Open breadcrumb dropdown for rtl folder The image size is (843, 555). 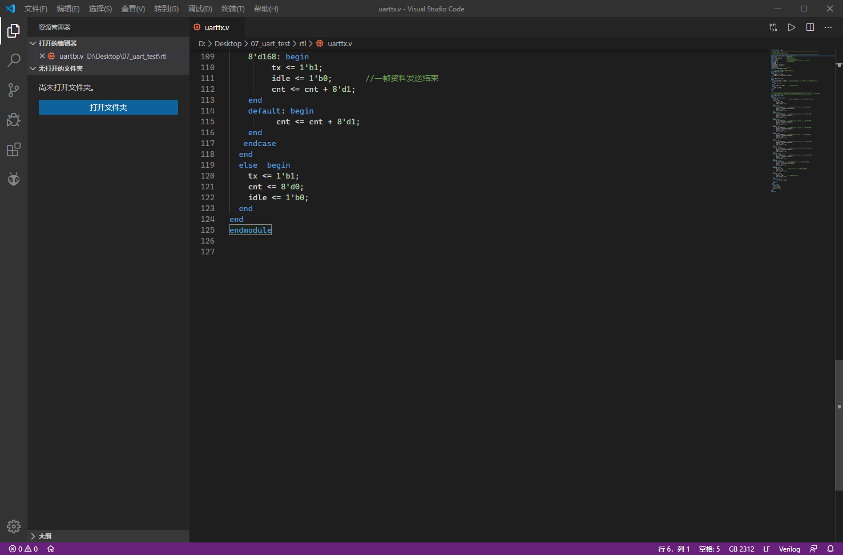coord(302,43)
